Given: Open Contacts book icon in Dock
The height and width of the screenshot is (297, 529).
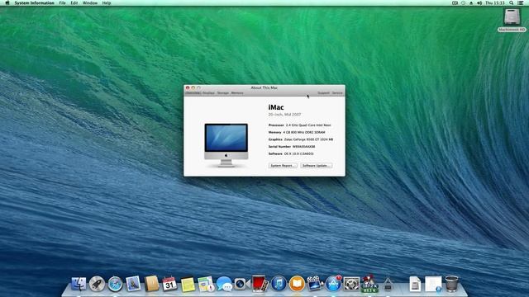Looking at the screenshot, I should [x=151, y=284].
